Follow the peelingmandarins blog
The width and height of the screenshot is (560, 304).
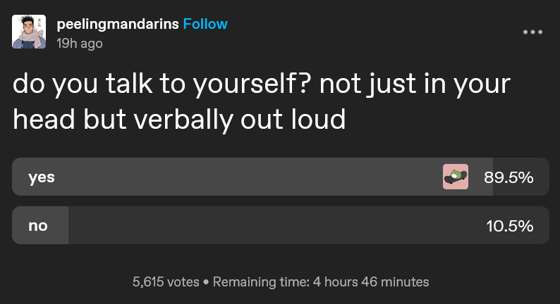205,24
